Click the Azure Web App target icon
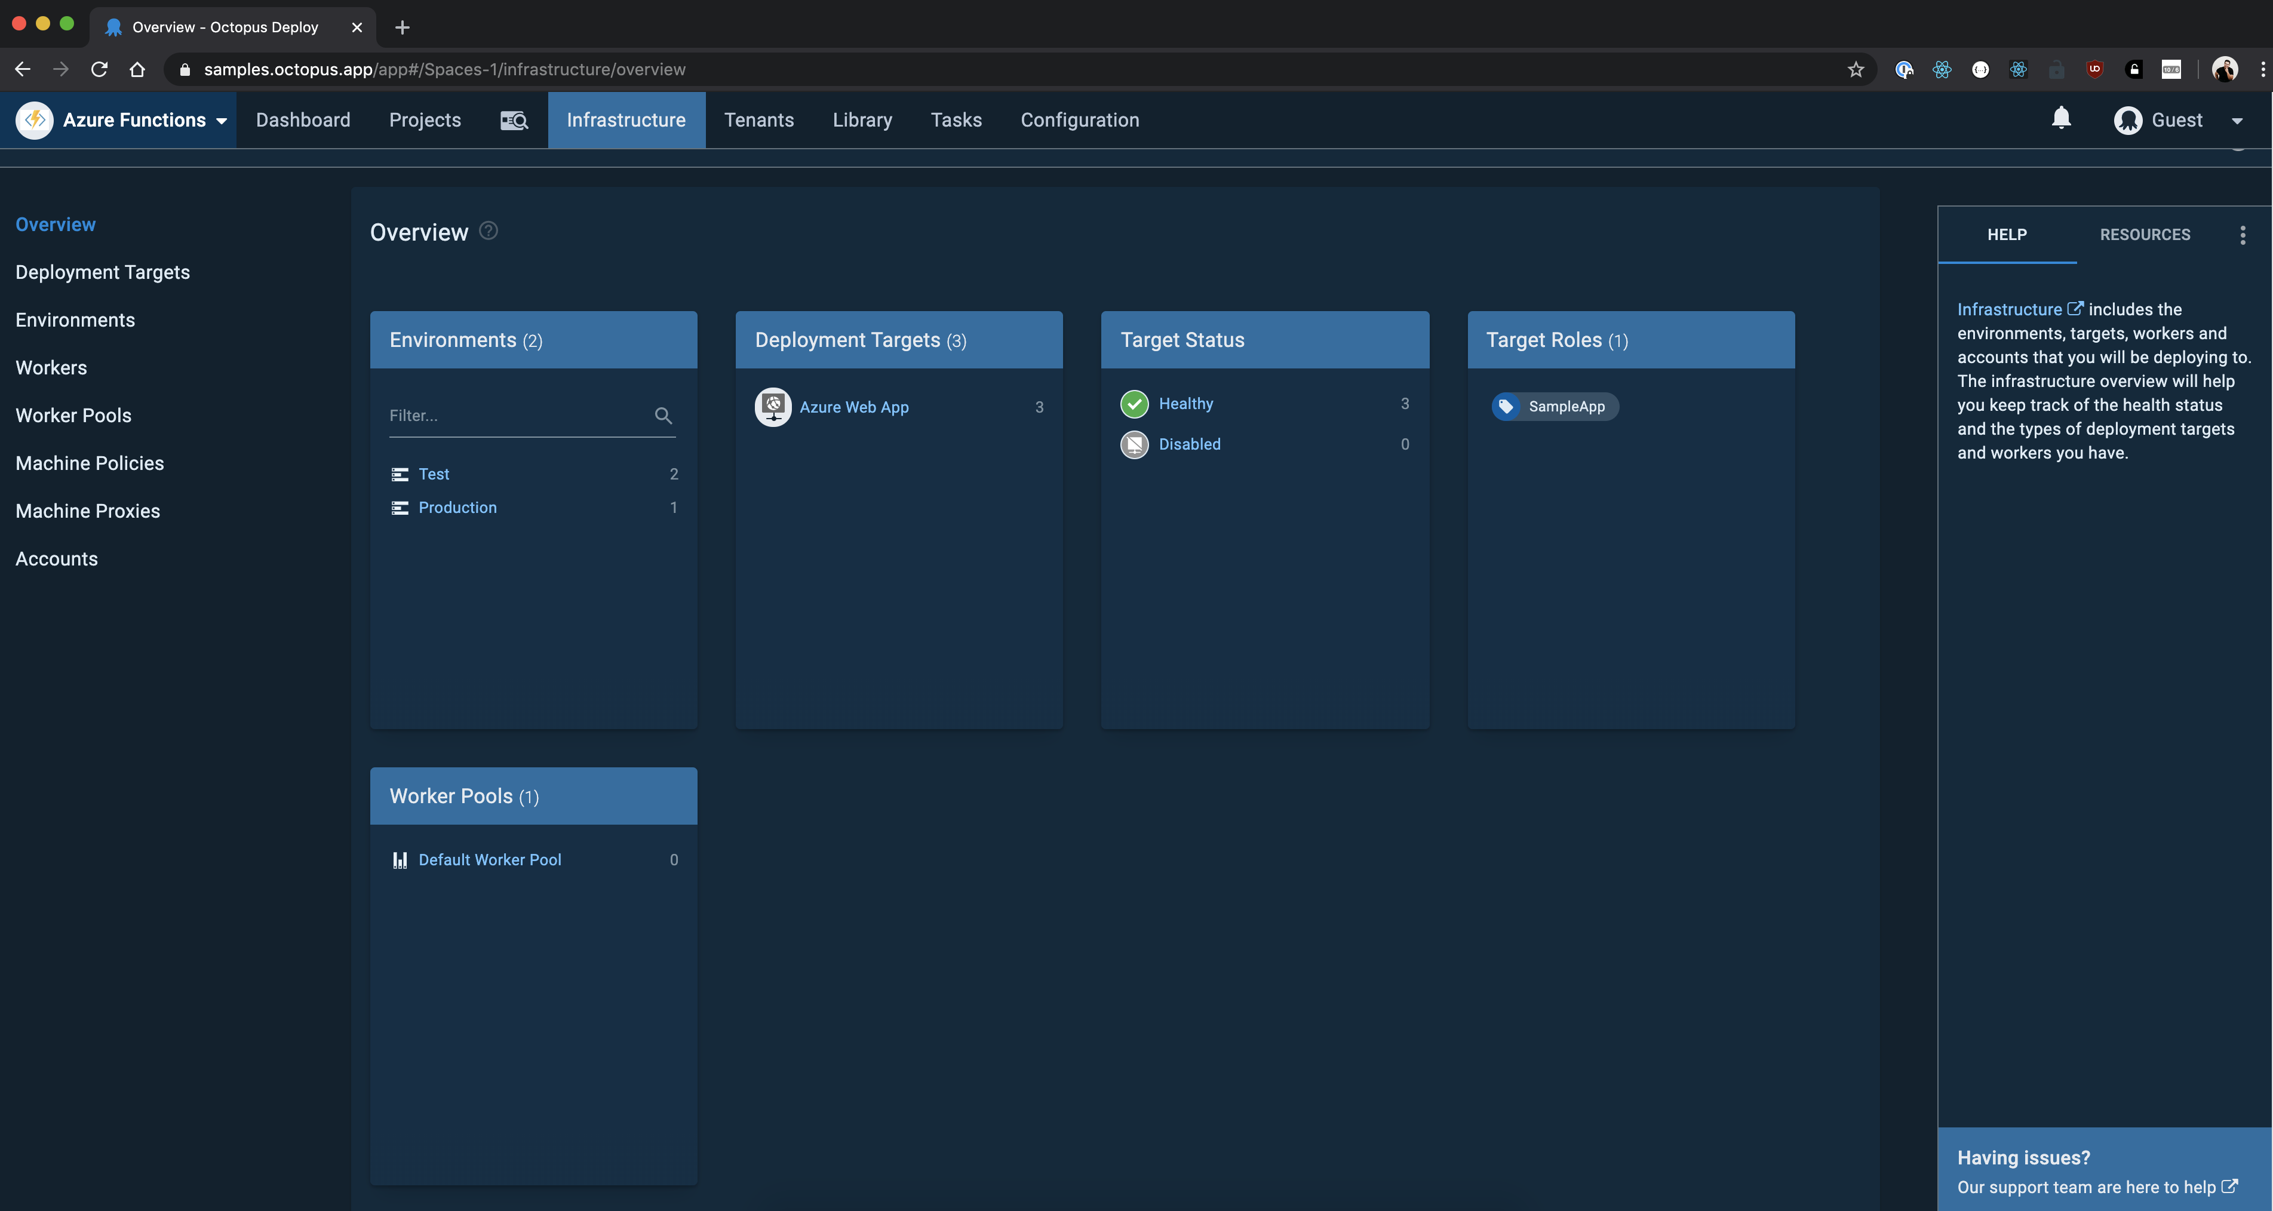This screenshot has height=1211, width=2273. (773, 407)
